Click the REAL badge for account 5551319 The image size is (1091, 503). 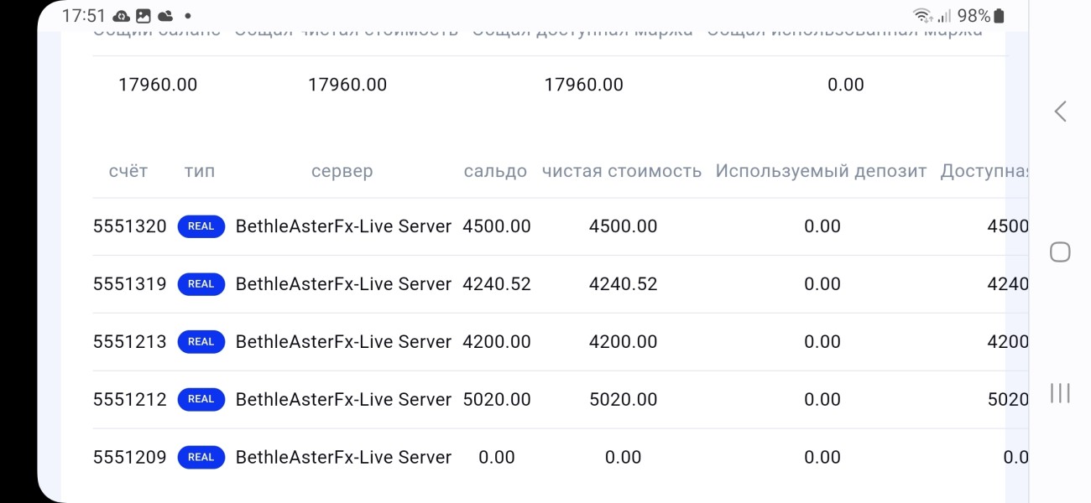[x=201, y=284]
